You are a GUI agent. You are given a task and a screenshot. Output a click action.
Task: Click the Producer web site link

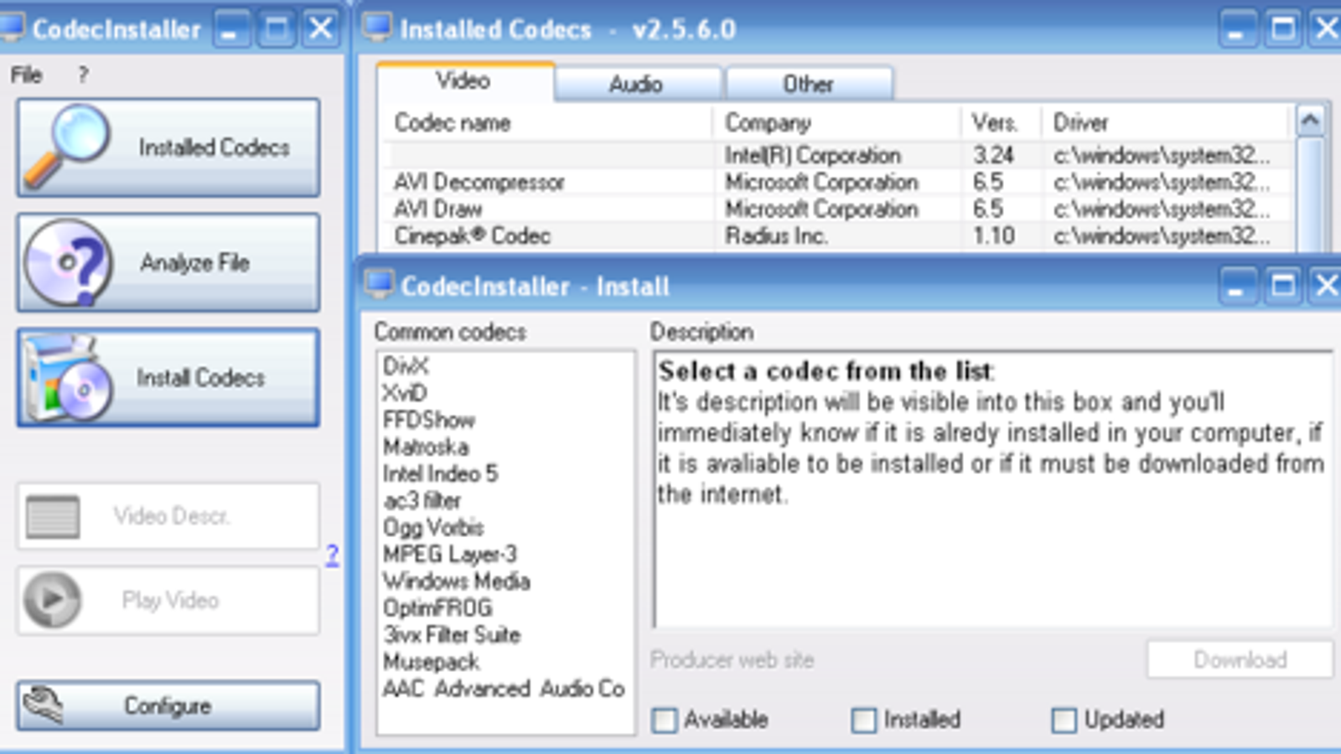pyautogui.click(x=733, y=660)
